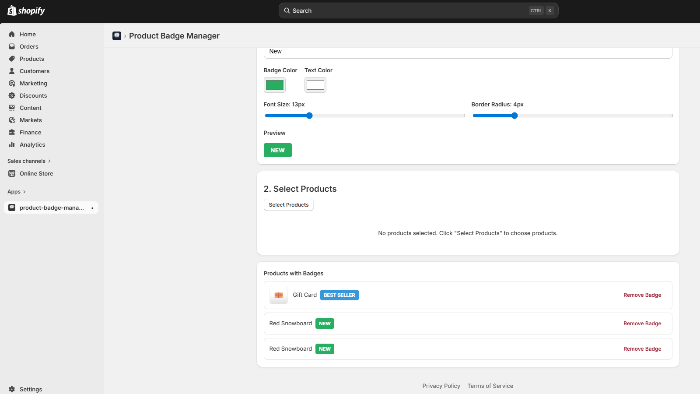Click the Font Size slider handle
This screenshot has height=394, width=700.
[309, 116]
